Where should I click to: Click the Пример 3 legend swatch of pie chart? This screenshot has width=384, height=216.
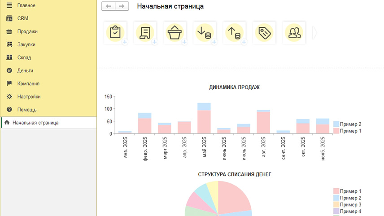[x=336, y=204]
